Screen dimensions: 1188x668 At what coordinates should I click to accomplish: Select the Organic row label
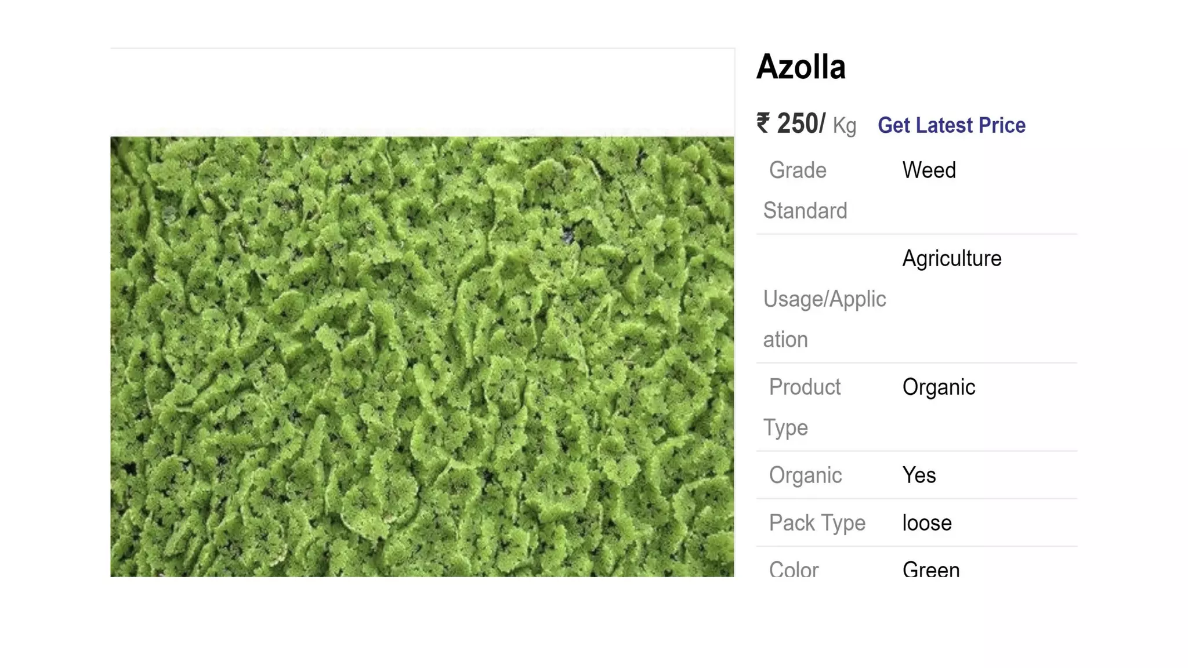click(x=805, y=475)
